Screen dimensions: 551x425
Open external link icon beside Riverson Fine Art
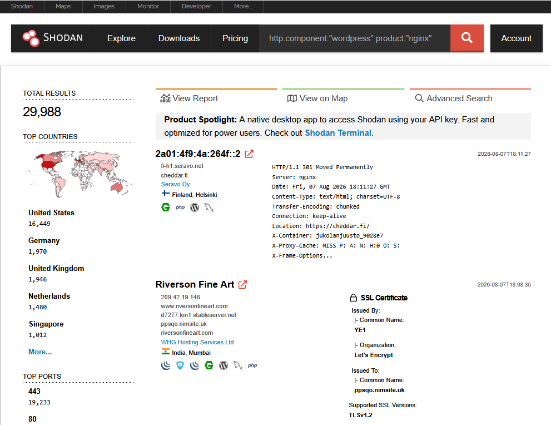point(242,284)
